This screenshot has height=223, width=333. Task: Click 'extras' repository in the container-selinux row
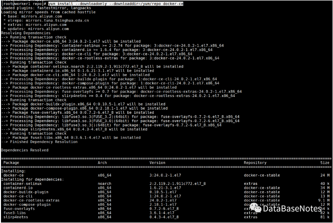click(x=251, y=183)
